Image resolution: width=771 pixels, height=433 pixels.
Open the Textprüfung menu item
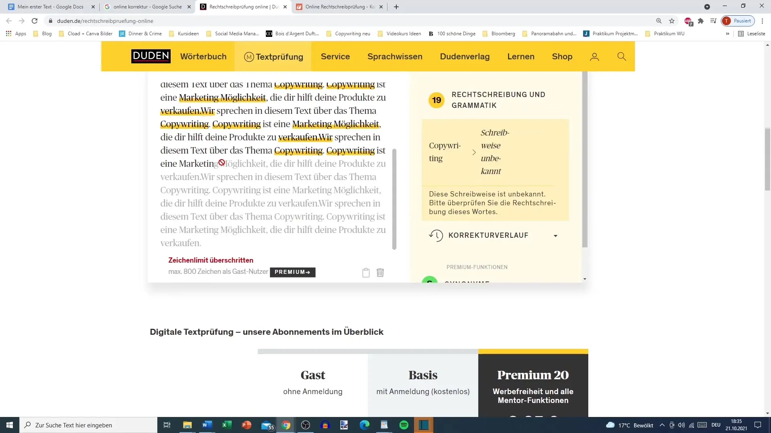273,57
